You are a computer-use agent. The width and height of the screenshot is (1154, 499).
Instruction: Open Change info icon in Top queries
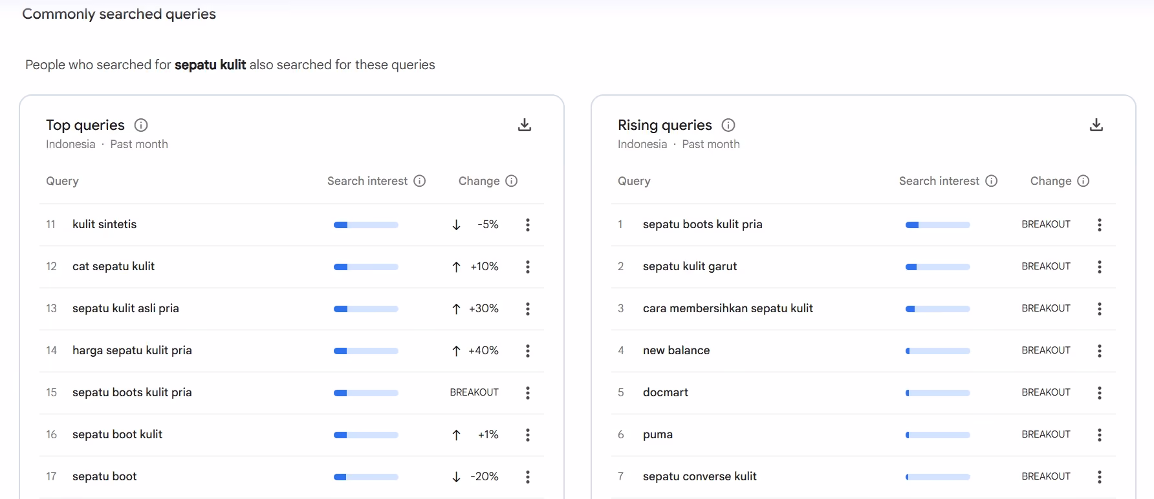512,181
